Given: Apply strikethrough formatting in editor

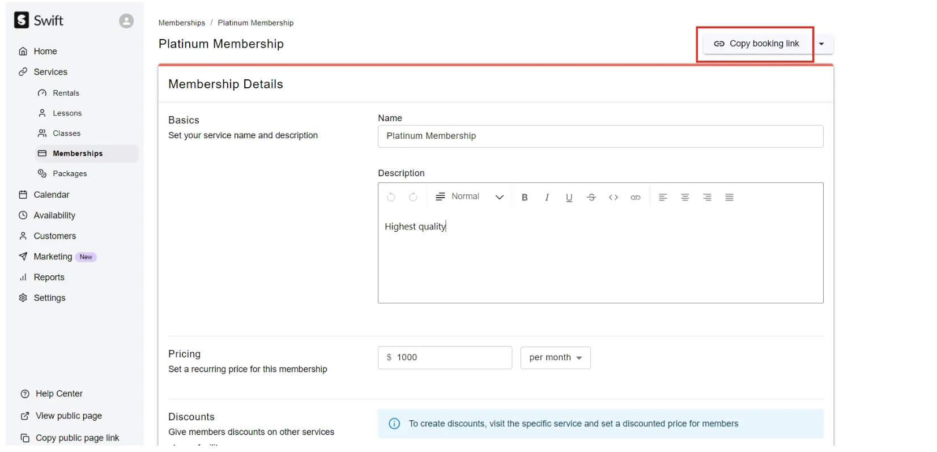Looking at the screenshot, I should pyautogui.click(x=591, y=198).
